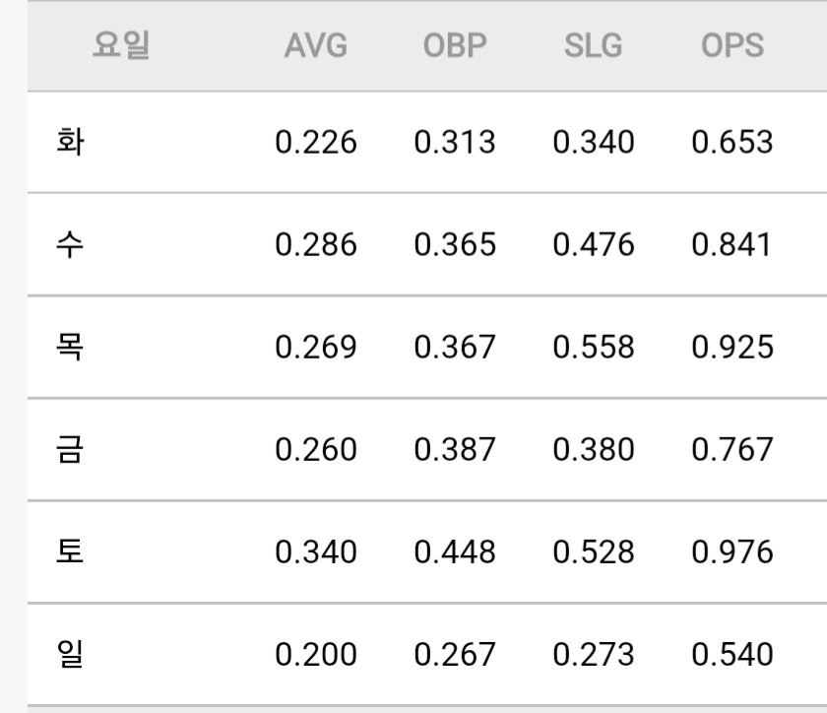Viewport: 827px width, 713px height.
Task: Click SLG value 0.558 in 목 row
Action: 594,348
